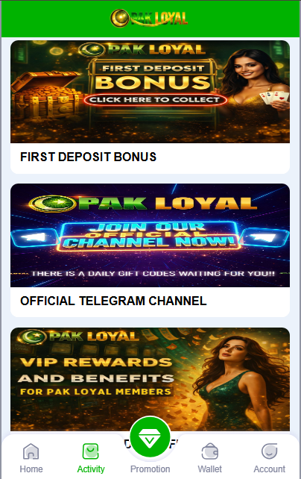Click the 'Click here to collect' button

155,100
